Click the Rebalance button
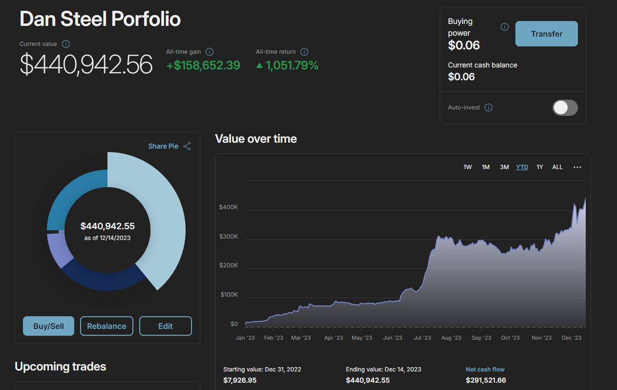 [x=106, y=326]
